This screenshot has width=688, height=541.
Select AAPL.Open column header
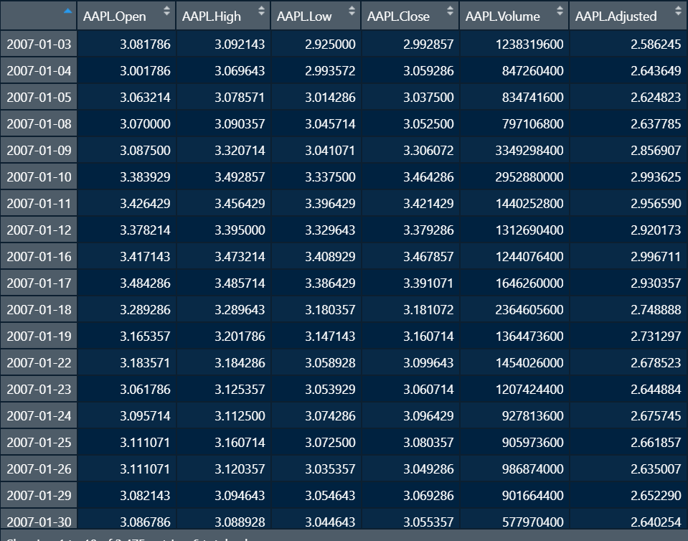coord(126,16)
